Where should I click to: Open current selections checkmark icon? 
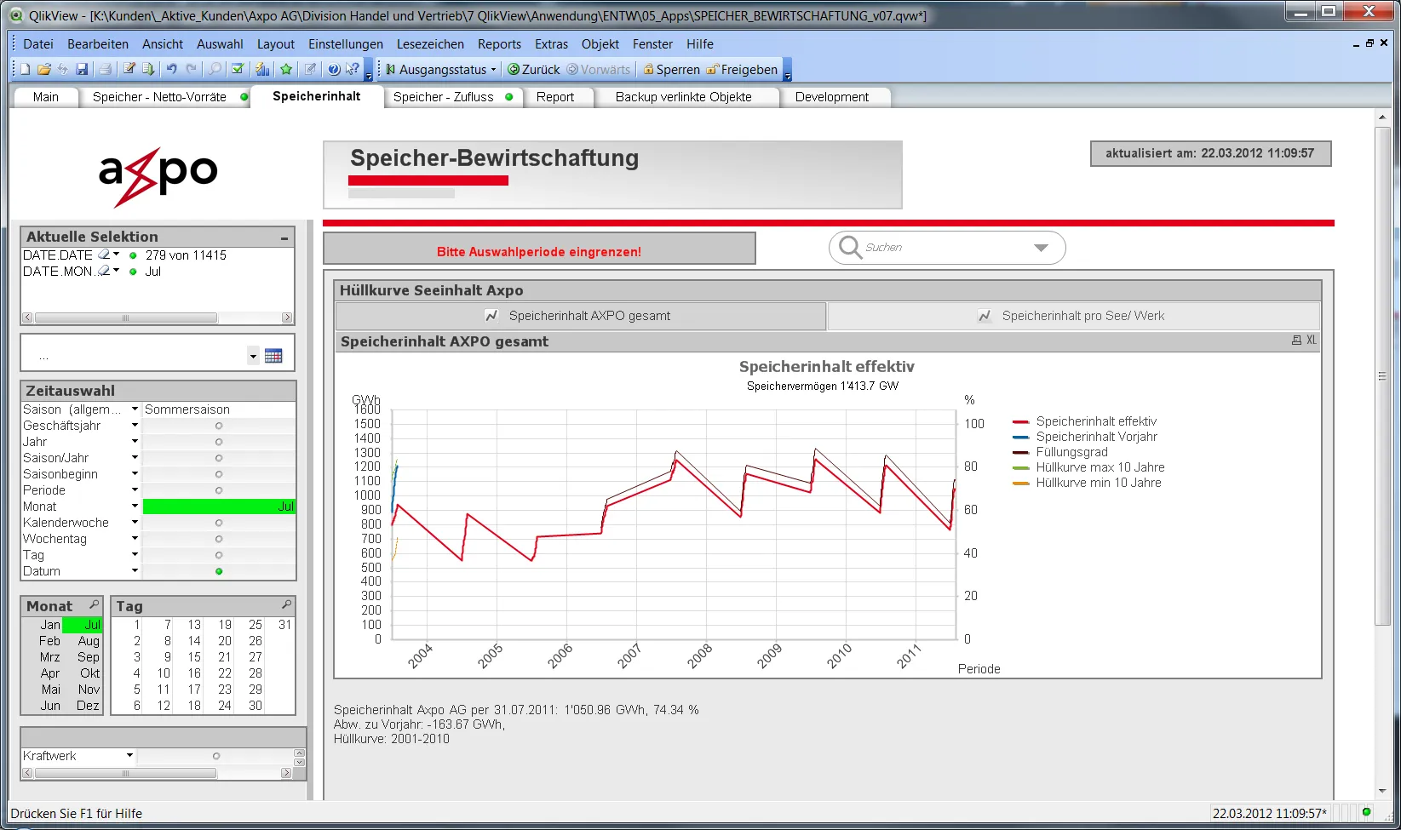238,69
